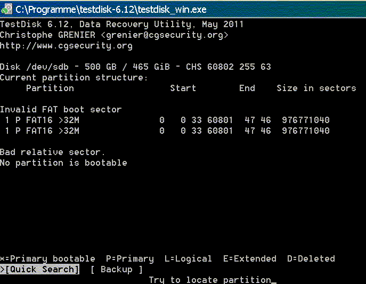Screen dimensions: 366x284
Task: Click the '*=Primary bootable' legend entry
Action: [47, 258]
